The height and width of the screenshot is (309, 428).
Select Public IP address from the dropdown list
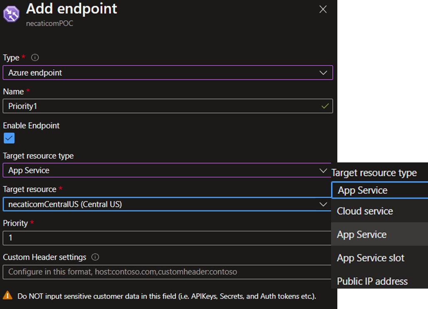click(380, 281)
